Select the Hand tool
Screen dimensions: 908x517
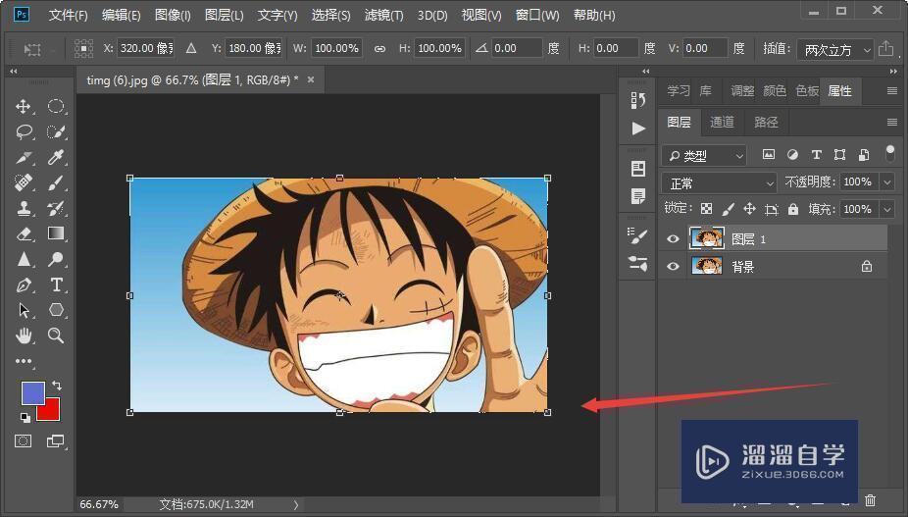(24, 336)
